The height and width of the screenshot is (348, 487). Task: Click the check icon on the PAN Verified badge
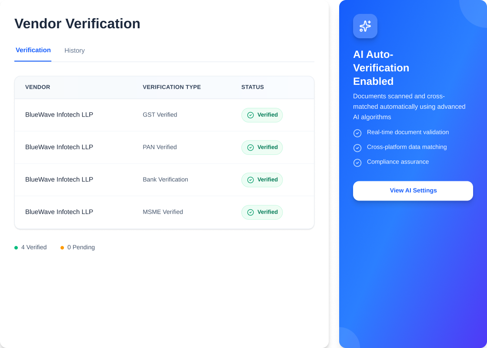tap(251, 147)
